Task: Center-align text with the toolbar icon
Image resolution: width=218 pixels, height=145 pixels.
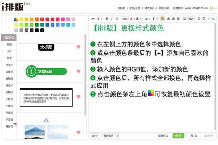Action: click(168, 18)
